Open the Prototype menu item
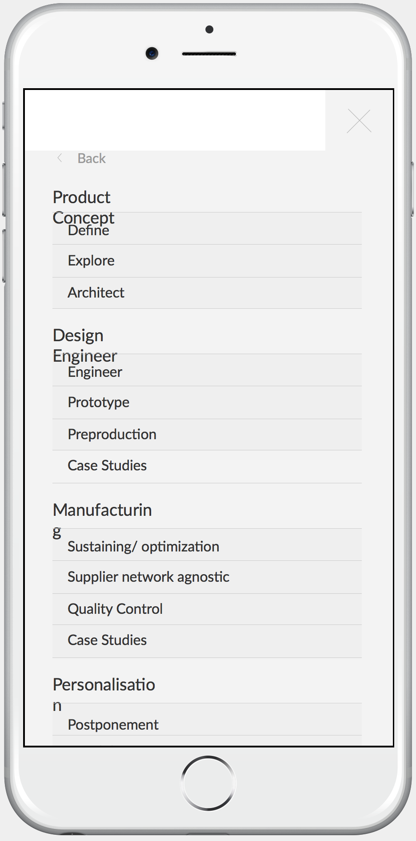The height and width of the screenshot is (841, 416). click(x=99, y=402)
